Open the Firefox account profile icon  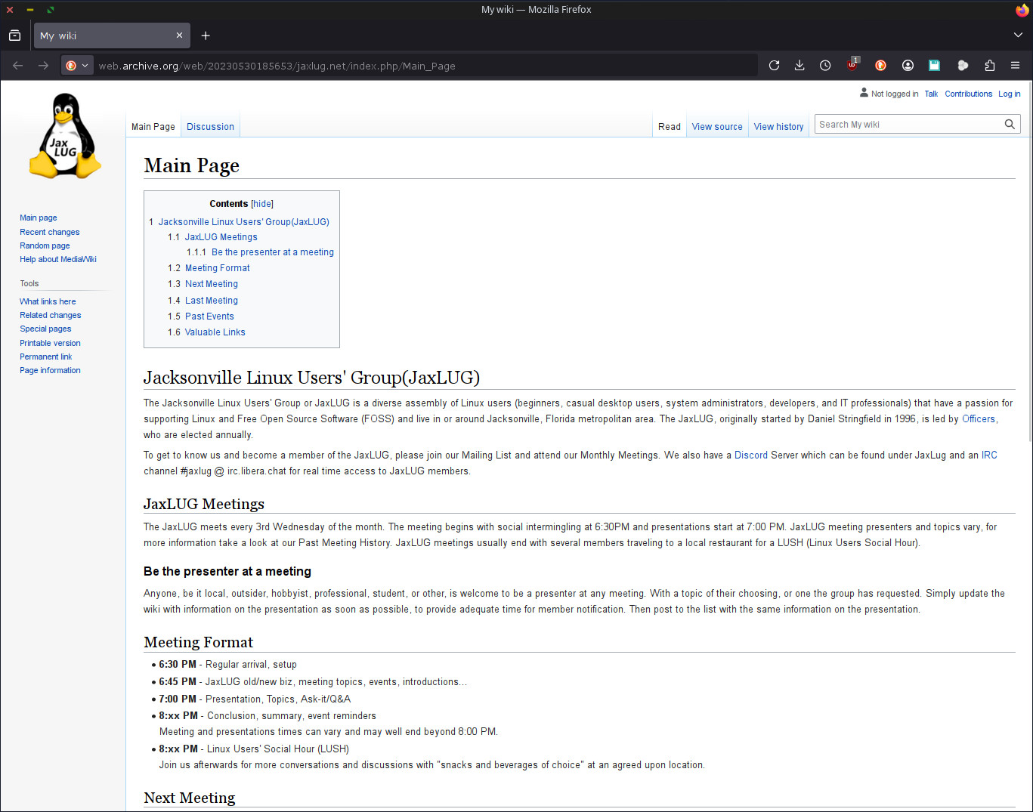pos(908,66)
